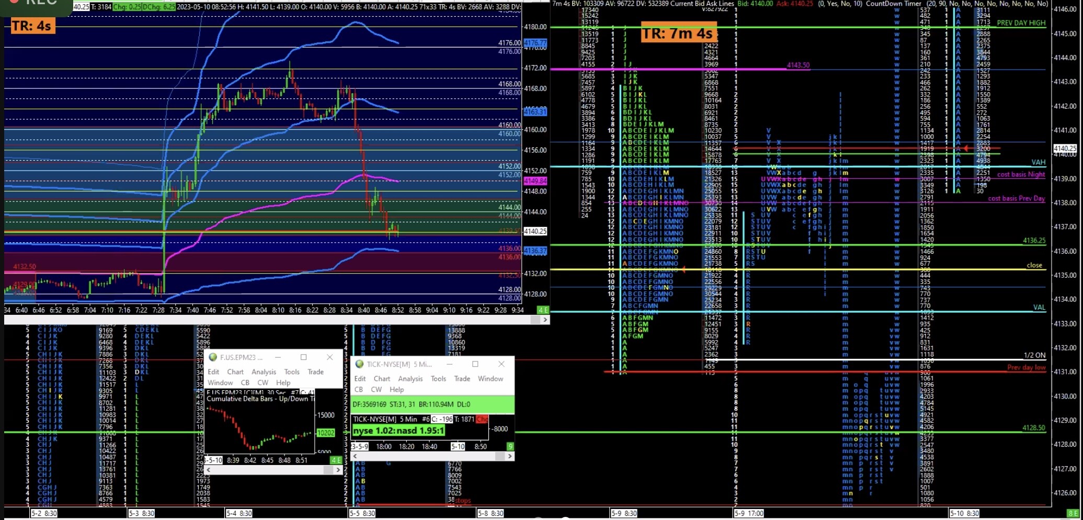Open Window menu in F.US.EPM23 window
1083x520 pixels.
(220, 383)
